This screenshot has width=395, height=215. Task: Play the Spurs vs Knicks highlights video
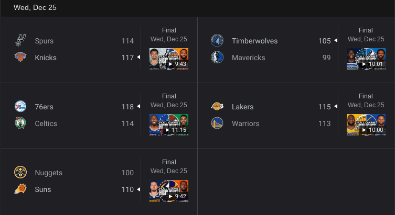(169, 59)
